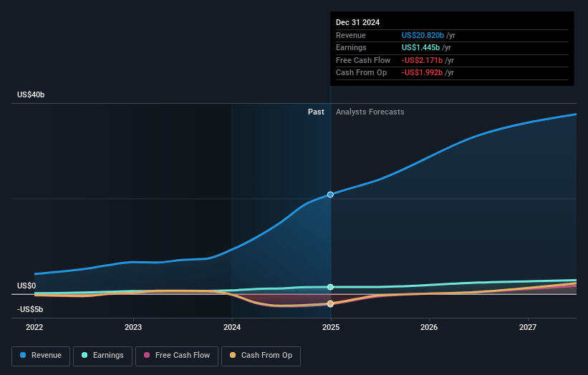This screenshot has height=375, width=588.
Task: Click the Analysts Forecasts label
Action: pos(370,112)
